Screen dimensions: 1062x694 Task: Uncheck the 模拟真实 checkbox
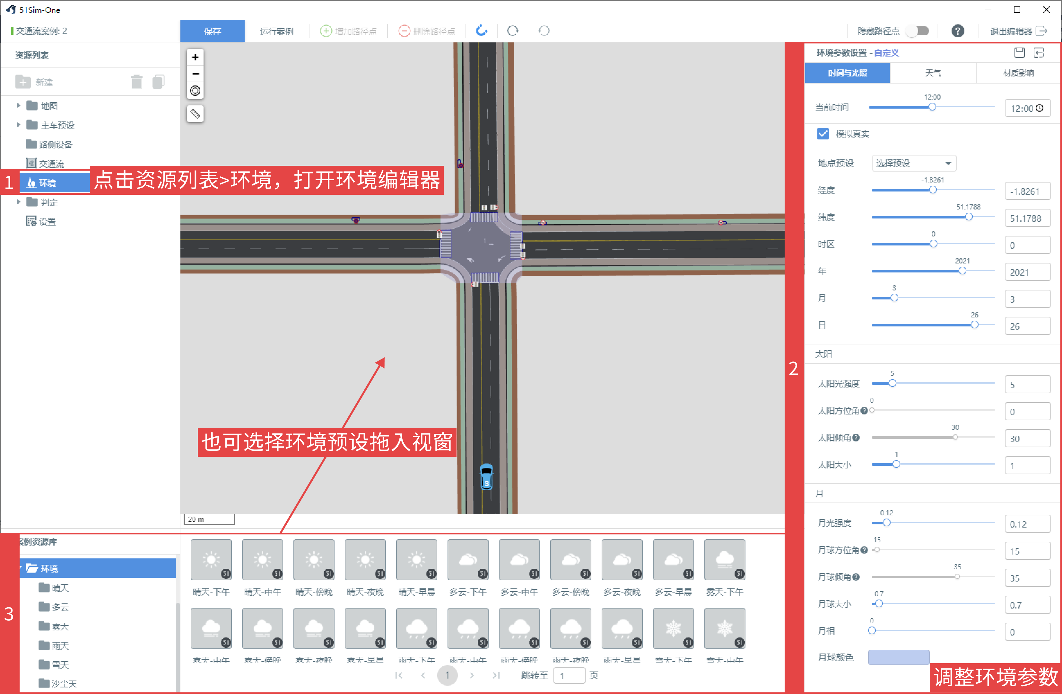(823, 134)
